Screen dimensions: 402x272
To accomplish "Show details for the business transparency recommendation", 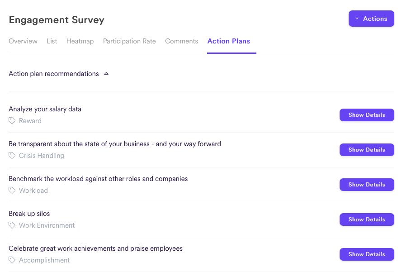I will tap(367, 150).
